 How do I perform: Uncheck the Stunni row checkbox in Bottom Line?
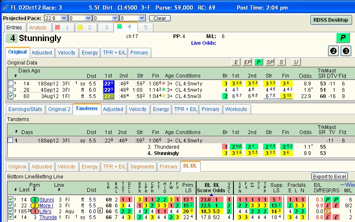[x=10, y=199]
